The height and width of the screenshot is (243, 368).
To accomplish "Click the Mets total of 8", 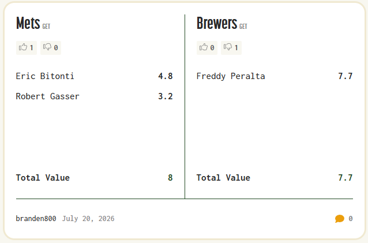I will pyautogui.click(x=170, y=178).
